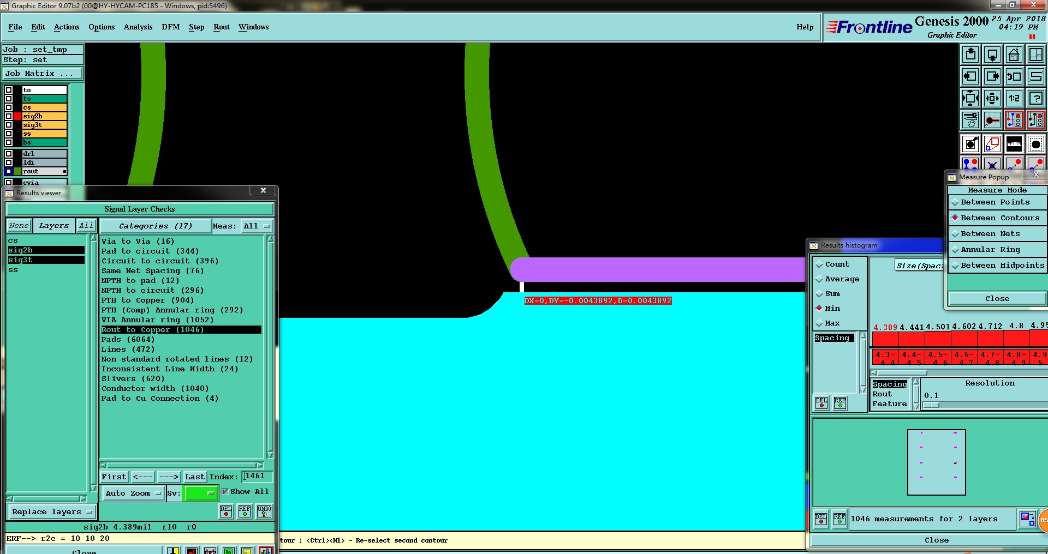The height and width of the screenshot is (554, 1048).
Task: Click the zoom out arrows-outward icon
Action: pyautogui.click(x=992, y=98)
